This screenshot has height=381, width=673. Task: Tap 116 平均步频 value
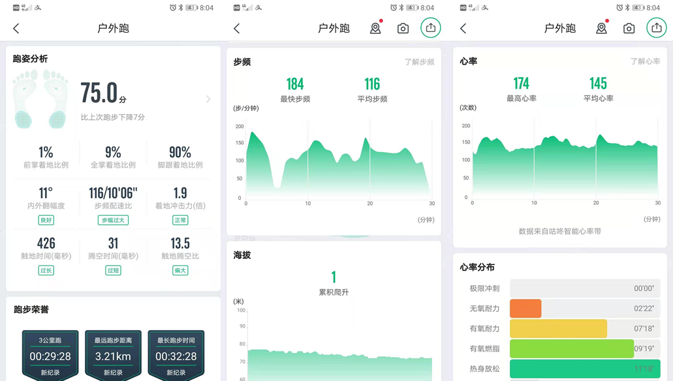click(x=372, y=84)
